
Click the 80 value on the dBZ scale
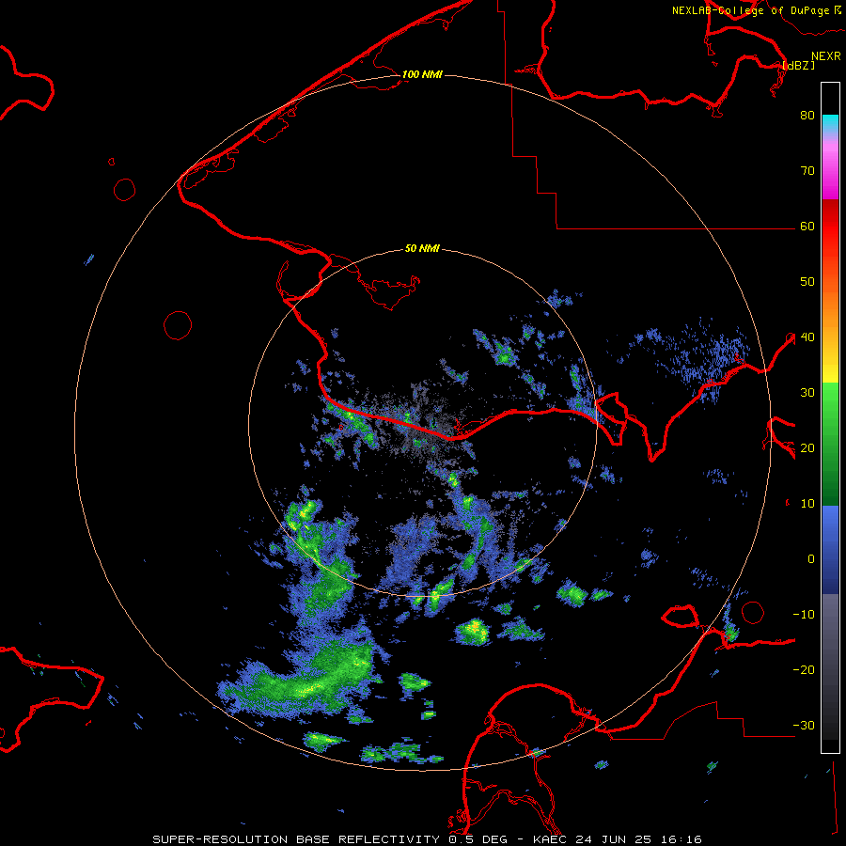pyautogui.click(x=807, y=116)
